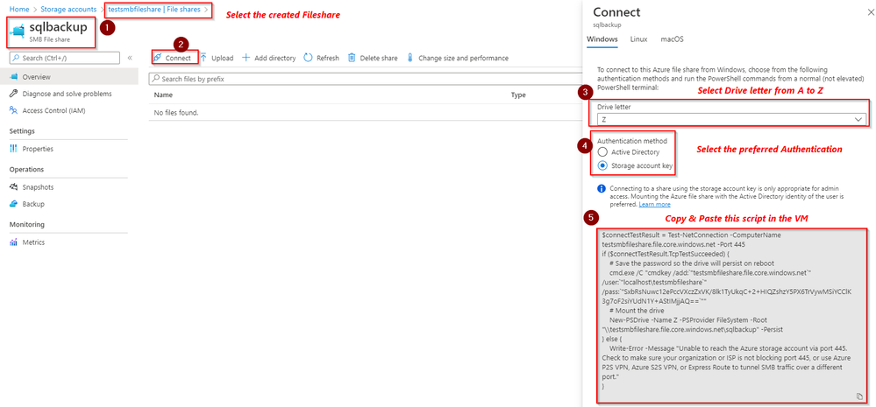Go to testsmbfileshare File shares breadcrumb

[154, 10]
